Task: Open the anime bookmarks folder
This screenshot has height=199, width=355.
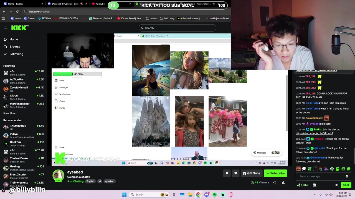Action: [x=151, y=19]
